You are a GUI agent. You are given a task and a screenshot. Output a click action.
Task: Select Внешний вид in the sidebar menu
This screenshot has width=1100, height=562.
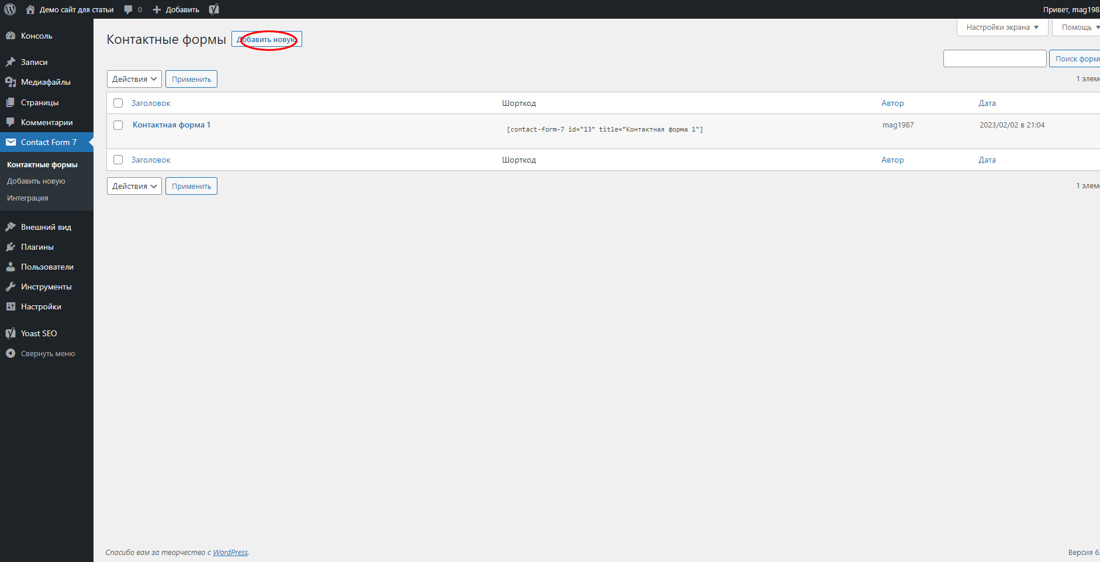(x=46, y=227)
